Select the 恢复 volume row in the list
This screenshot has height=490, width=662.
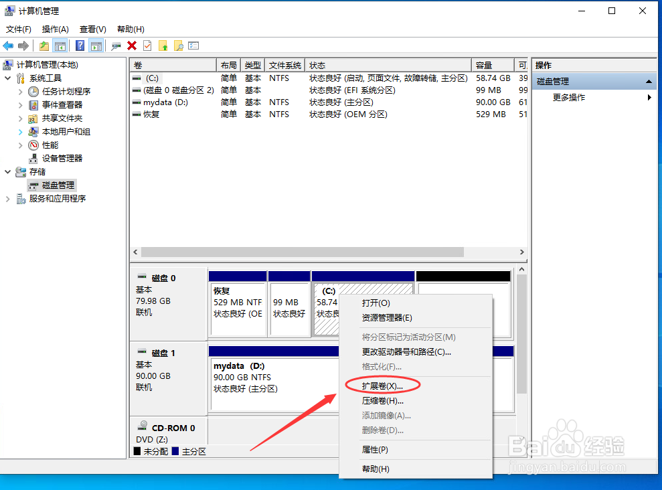tap(329, 114)
